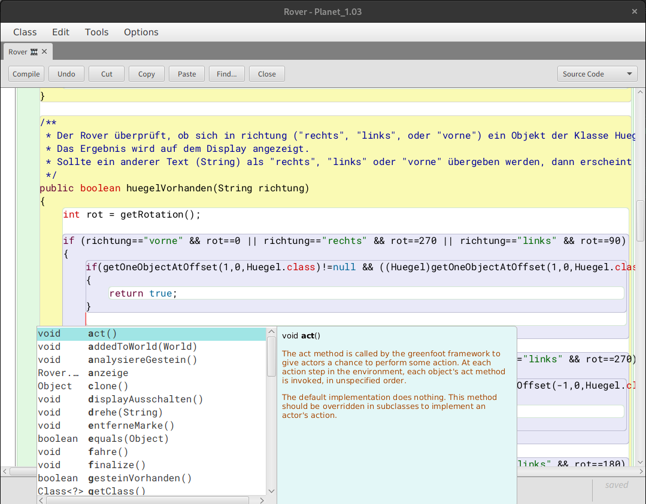This screenshot has width=646, height=504.
Task: Click the comment line starting 'Das Ergebnis wird'
Action: pyautogui.click(x=177, y=148)
